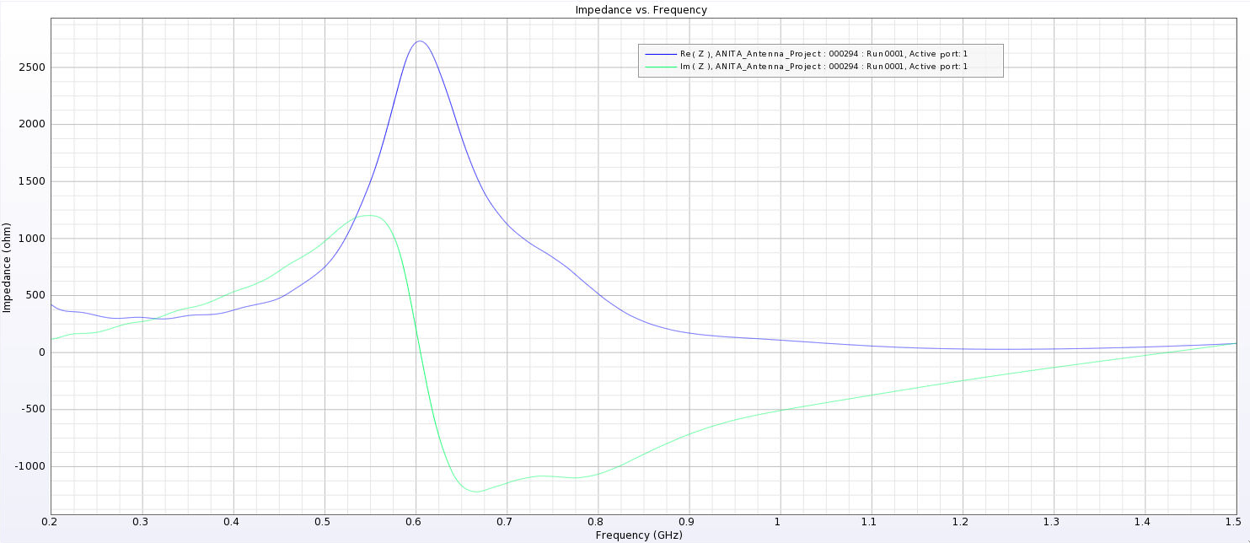Click the "Impedance vs. Frequency" chart title
The image size is (1250, 543).
pyautogui.click(x=640, y=10)
